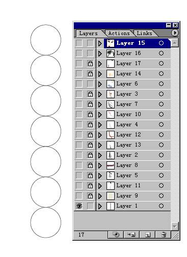Image resolution: width=187 pixels, height=257 pixels.
Task: Select Layer 9 by its name
Action: (127, 196)
